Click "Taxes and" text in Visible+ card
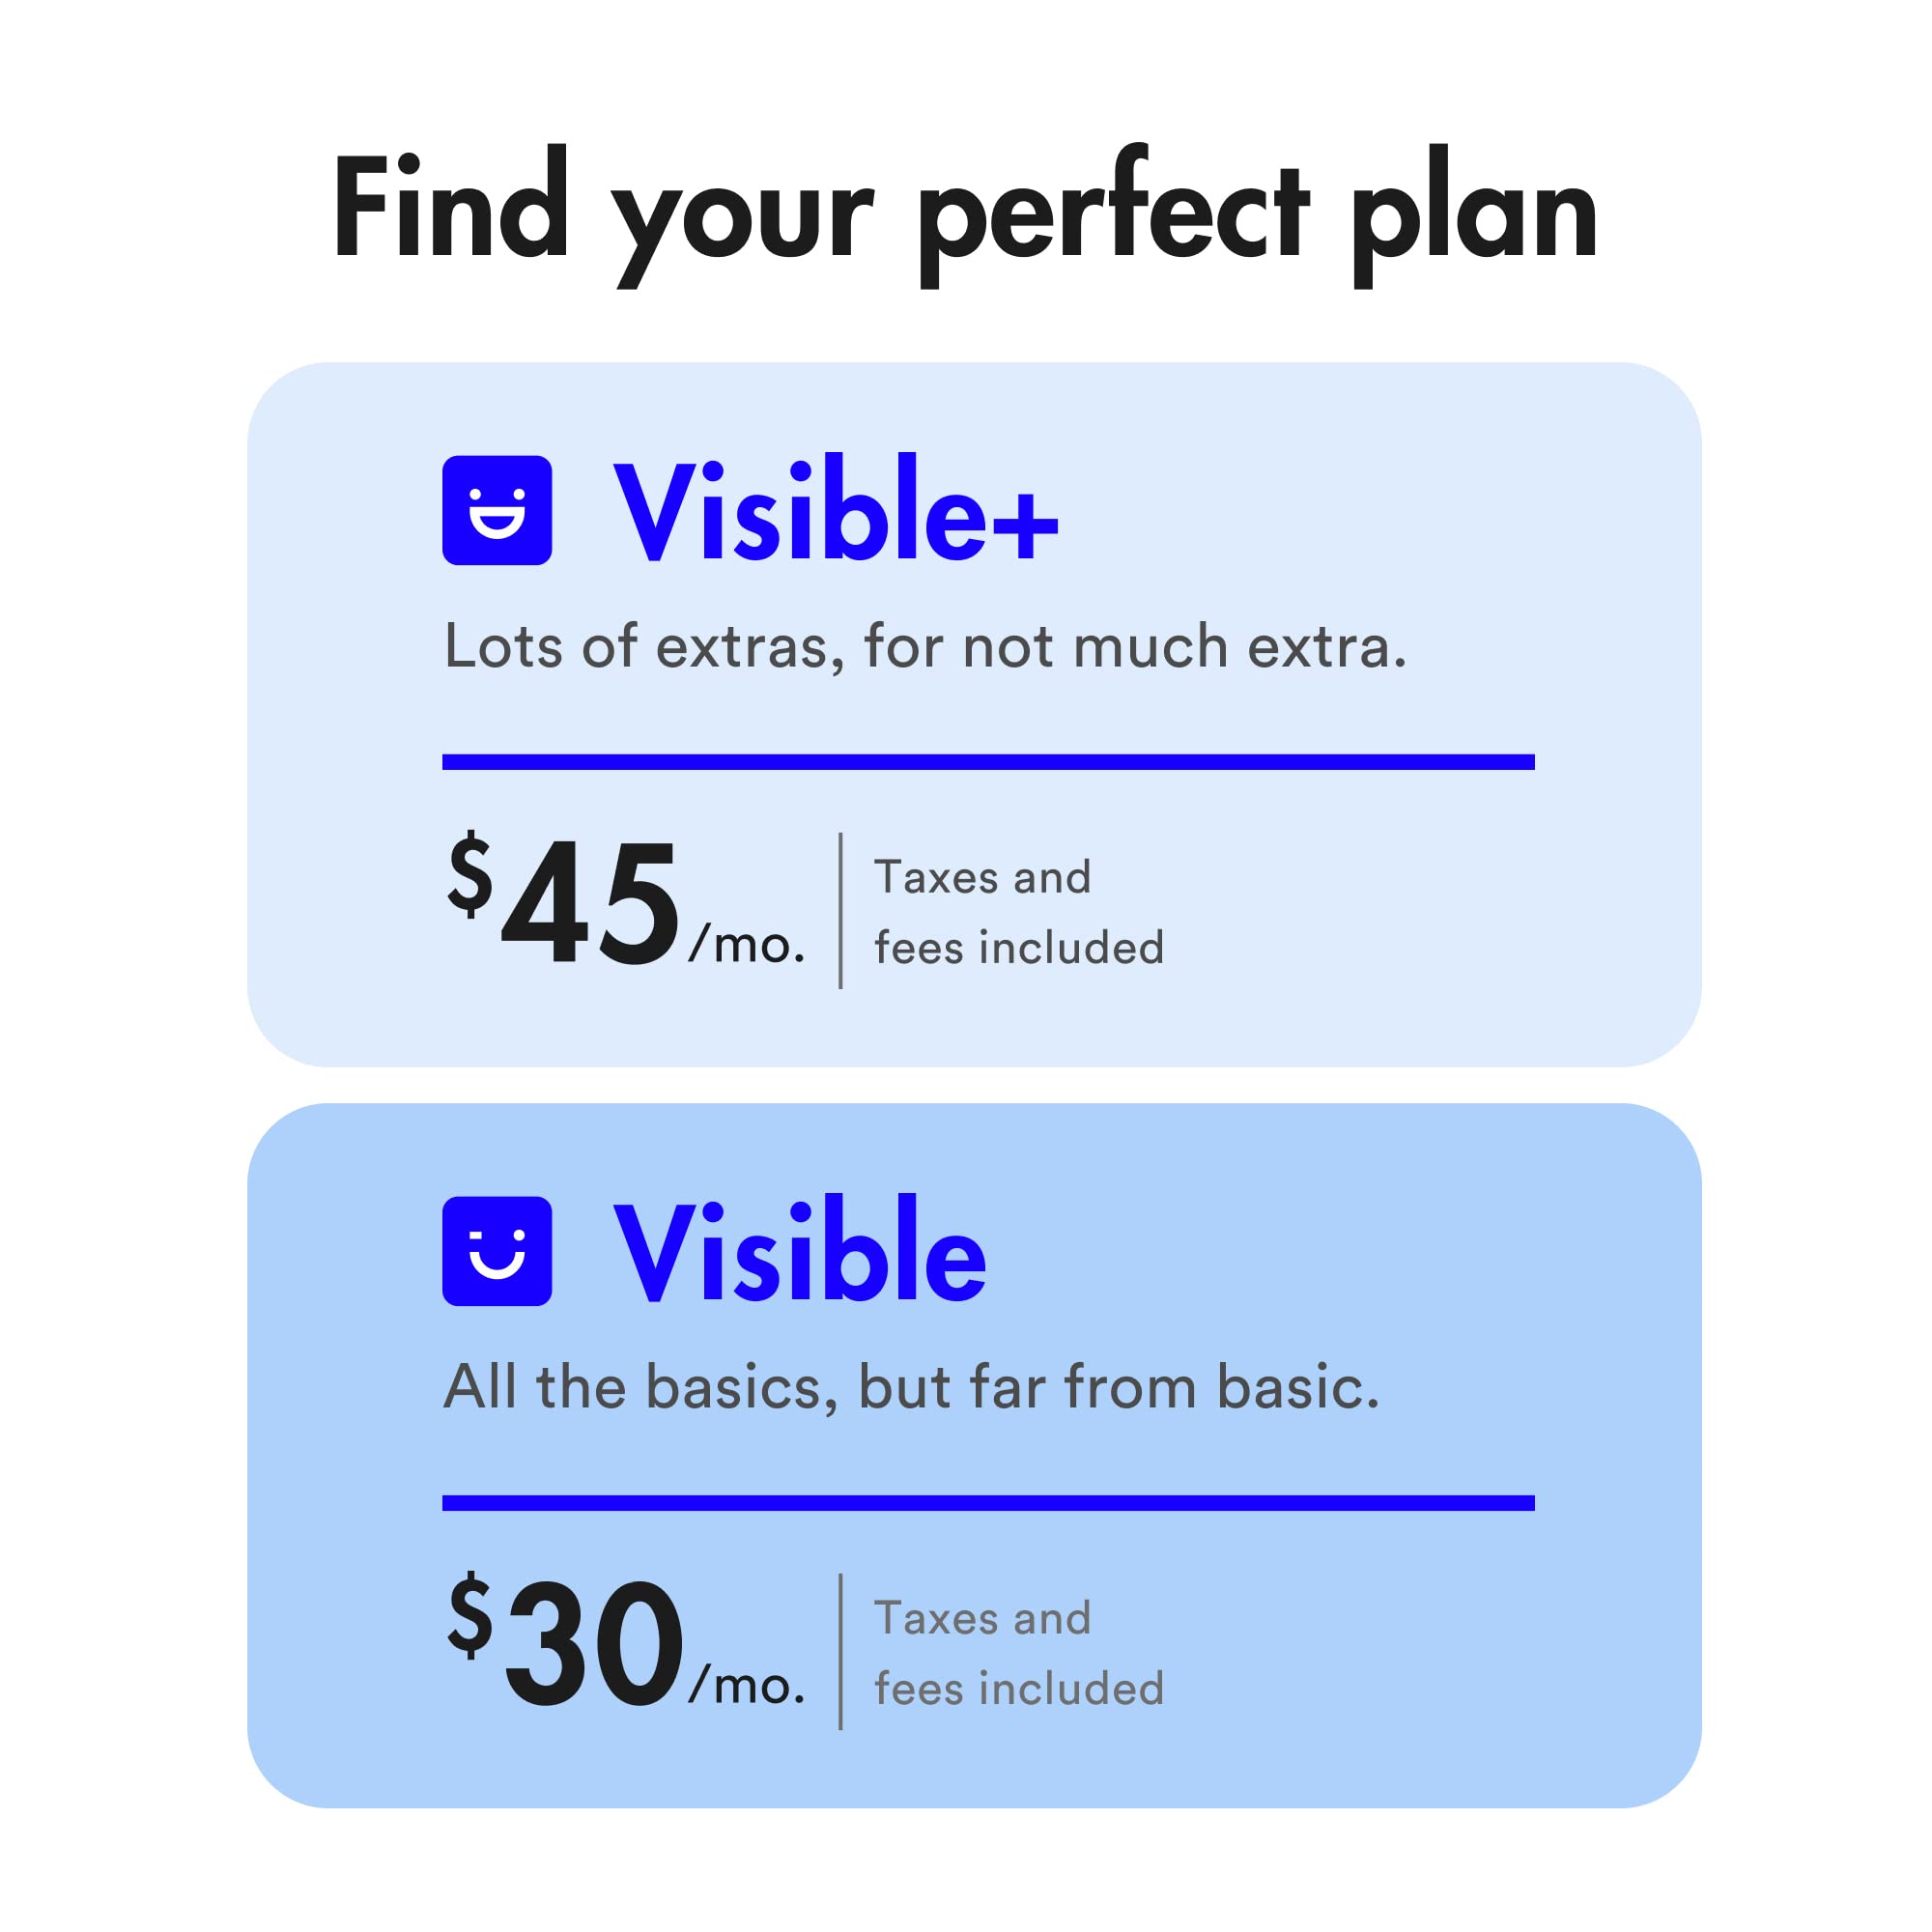Image resolution: width=1932 pixels, height=1932 pixels. coord(982,877)
